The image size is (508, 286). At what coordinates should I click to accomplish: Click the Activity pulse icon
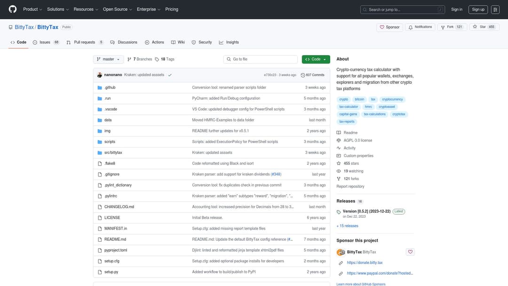tap(339, 148)
